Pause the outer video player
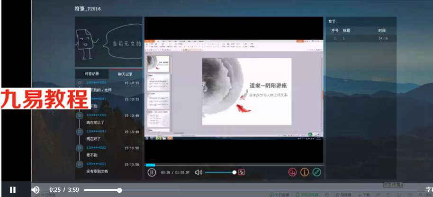The height and width of the screenshot is (197, 433). tap(13, 190)
